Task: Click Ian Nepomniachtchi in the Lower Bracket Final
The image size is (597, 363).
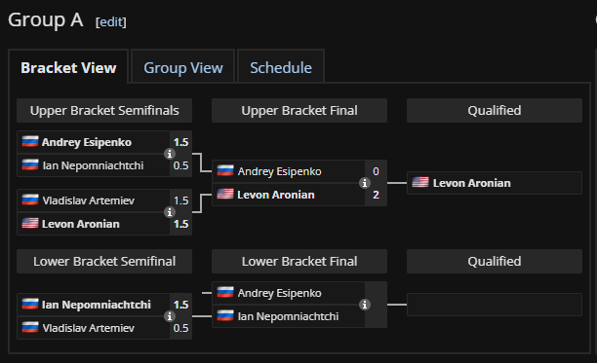Action: 288,316
